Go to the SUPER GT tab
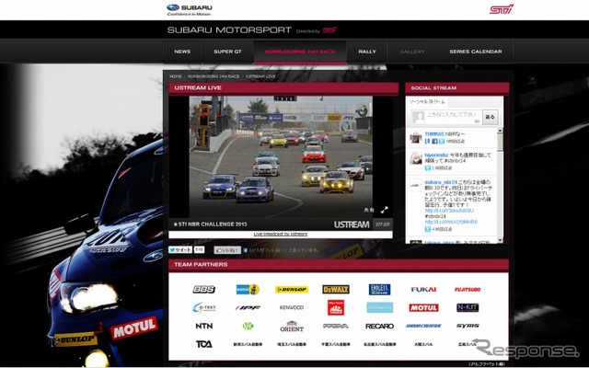This screenshot has height=368, width=589. (x=227, y=52)
